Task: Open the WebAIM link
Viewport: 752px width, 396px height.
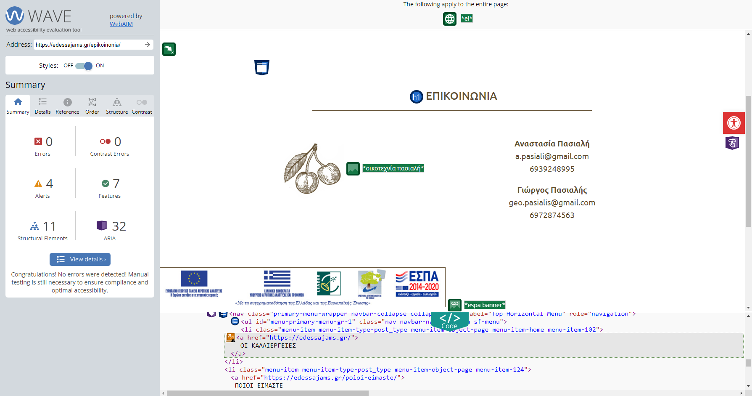Action: [x=121, y=24]
